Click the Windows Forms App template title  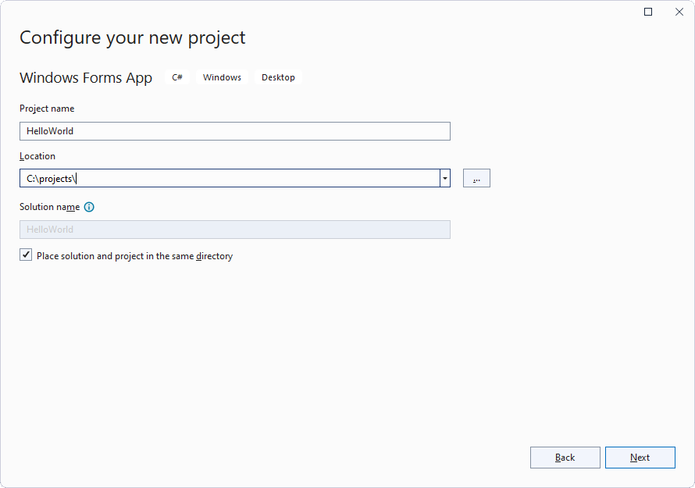(x=86, y=77)
